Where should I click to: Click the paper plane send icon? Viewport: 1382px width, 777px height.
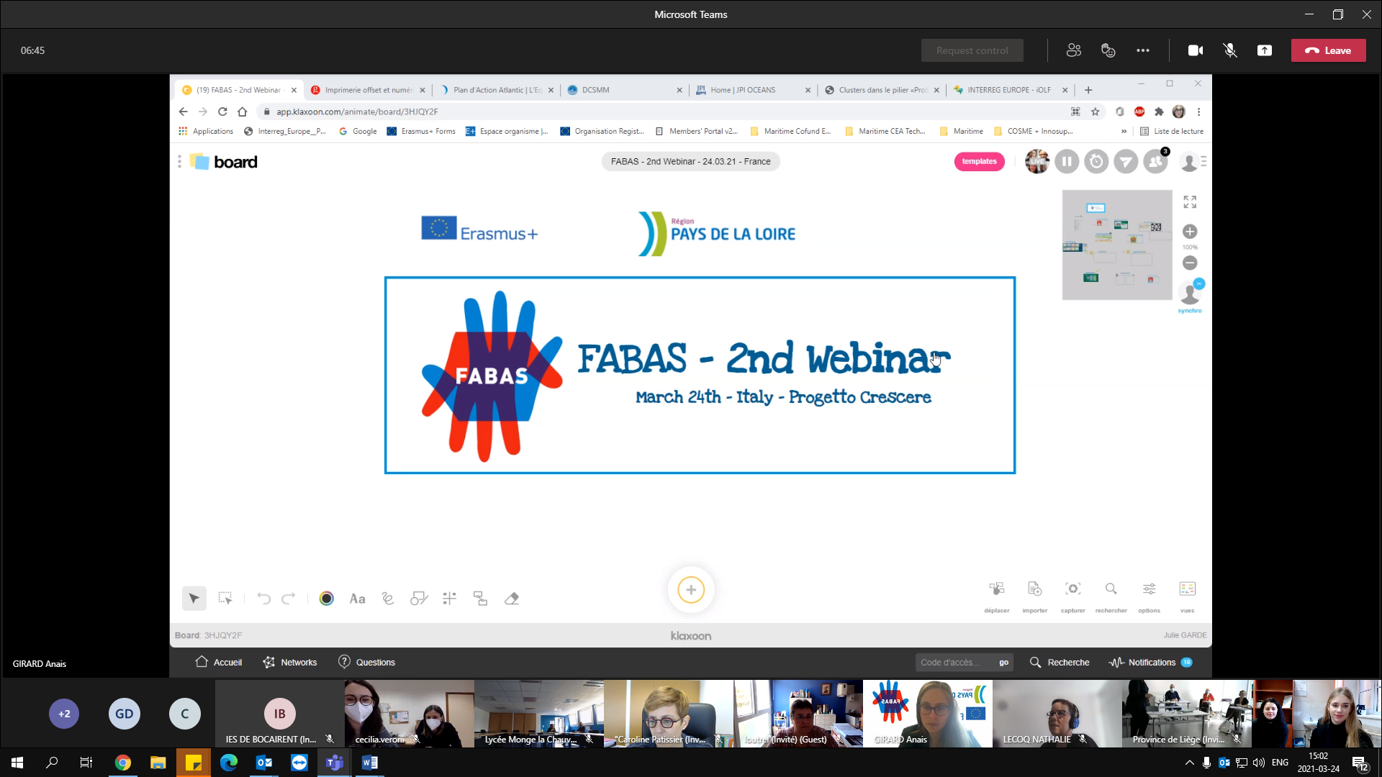coord(1126,161)
